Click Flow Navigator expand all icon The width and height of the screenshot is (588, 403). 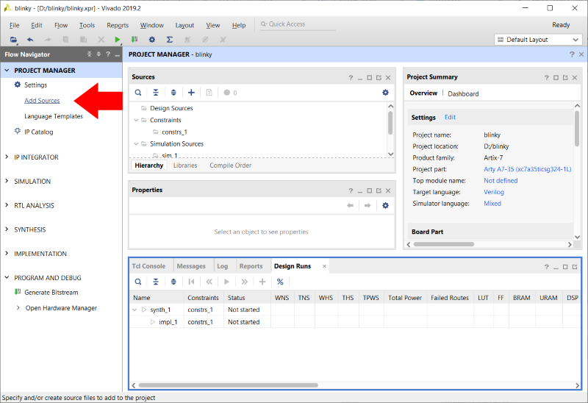[x=98, y=54]
